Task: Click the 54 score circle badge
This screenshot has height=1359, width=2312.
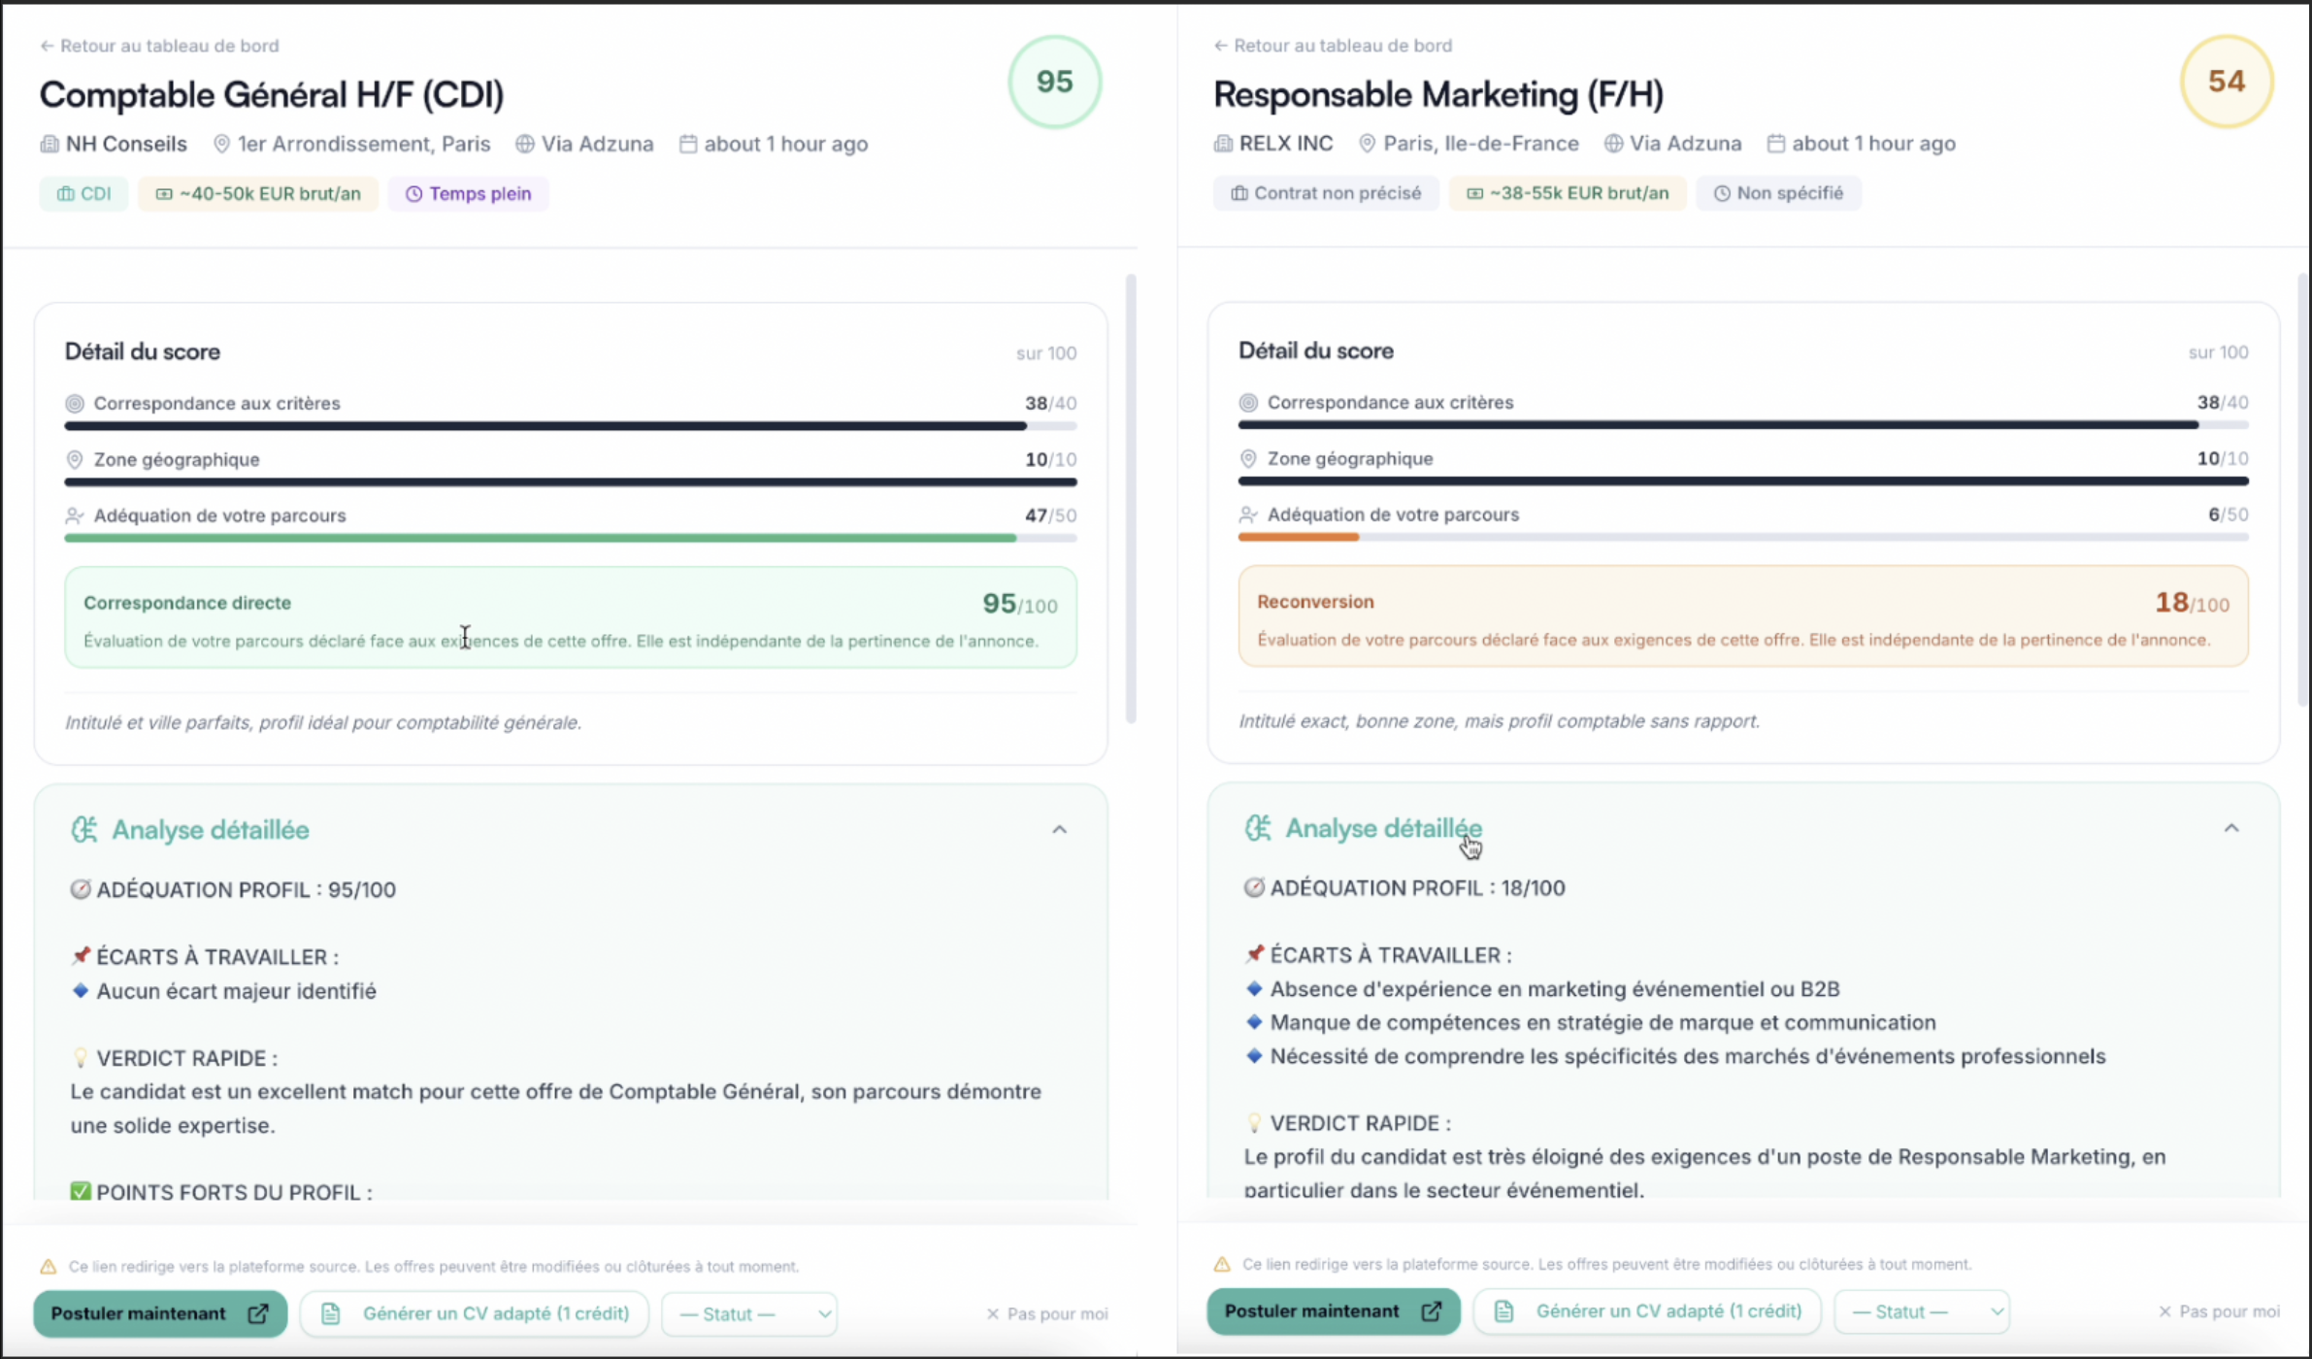Action: click(2227, 81)
